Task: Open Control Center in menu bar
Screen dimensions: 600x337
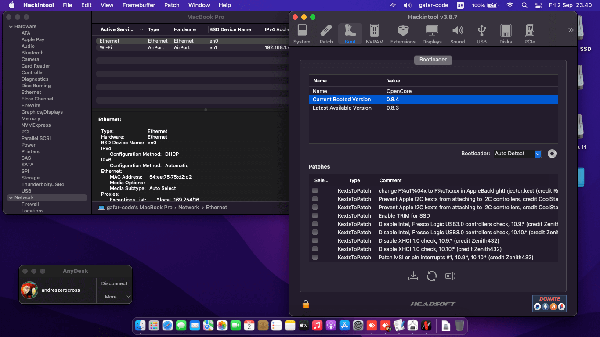Action: [539, 5]
